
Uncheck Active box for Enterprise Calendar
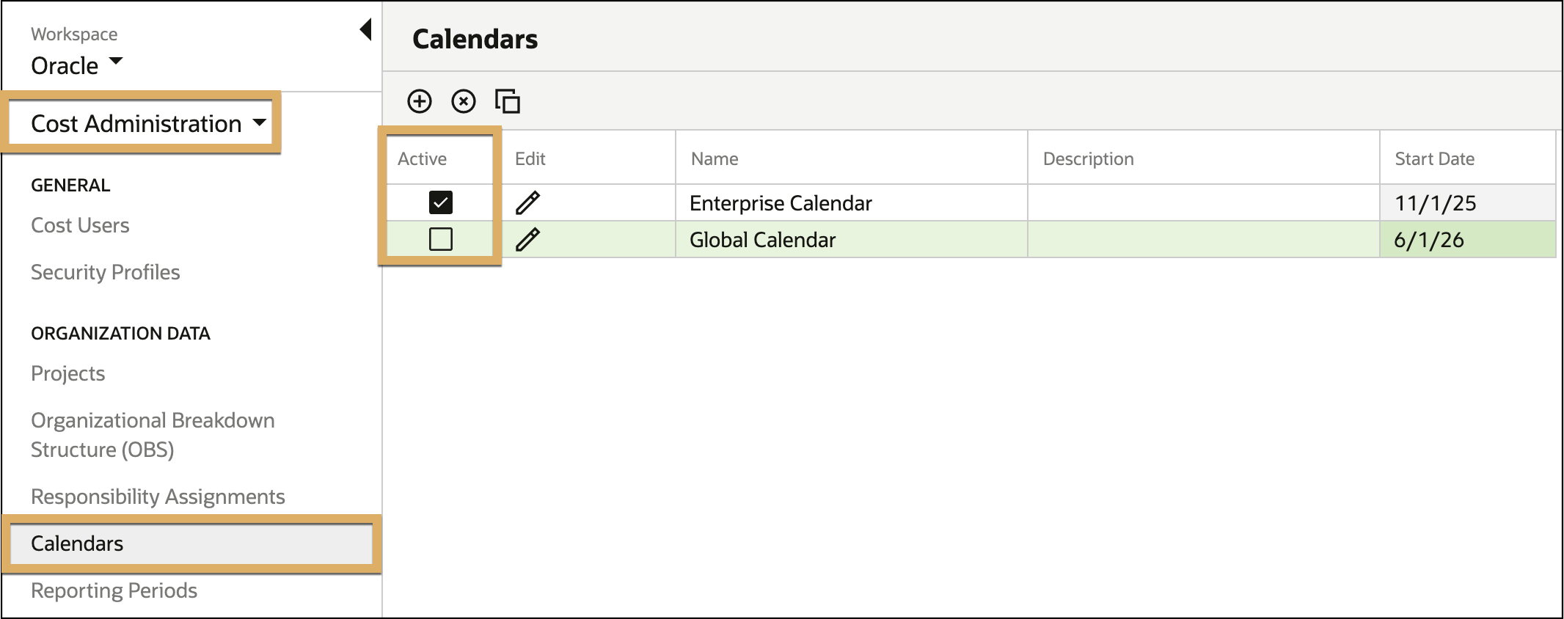[x=441, y=202]
